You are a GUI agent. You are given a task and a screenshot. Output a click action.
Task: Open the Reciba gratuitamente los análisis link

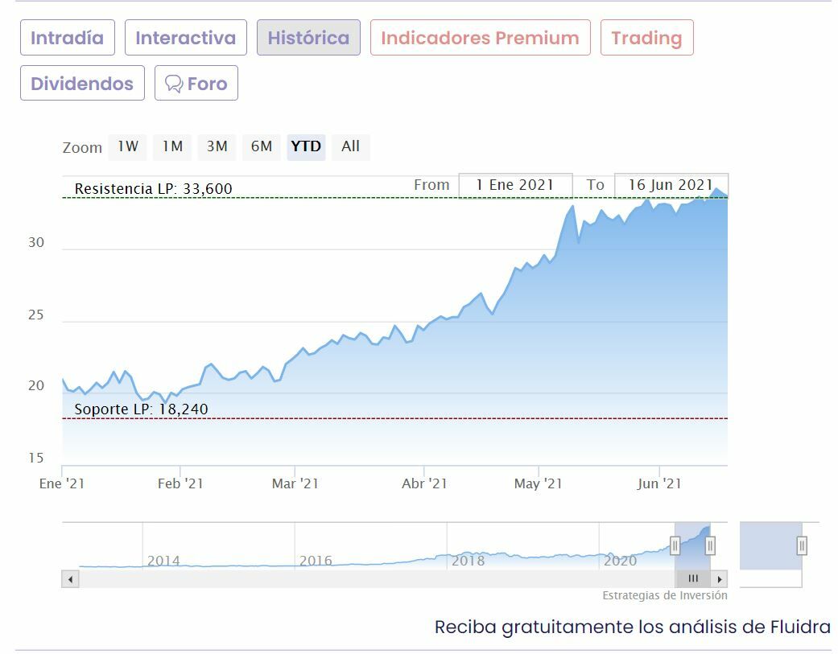coord(632,627)
